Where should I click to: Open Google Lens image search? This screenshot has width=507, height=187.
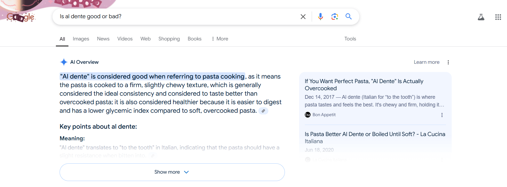click(x=334, y=17)
